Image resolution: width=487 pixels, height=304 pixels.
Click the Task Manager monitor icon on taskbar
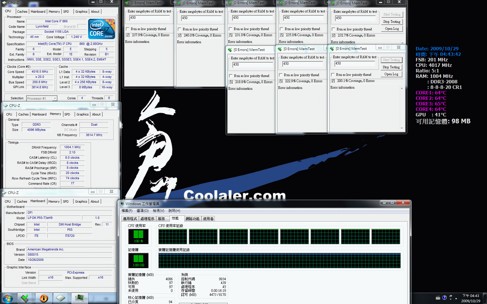click(79, 298)
